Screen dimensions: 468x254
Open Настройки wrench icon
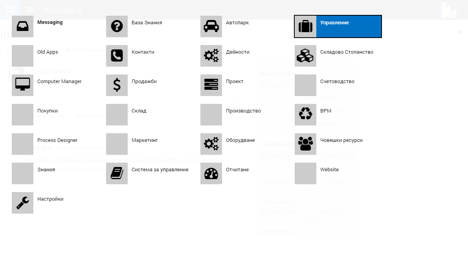[x=22, y=203]
